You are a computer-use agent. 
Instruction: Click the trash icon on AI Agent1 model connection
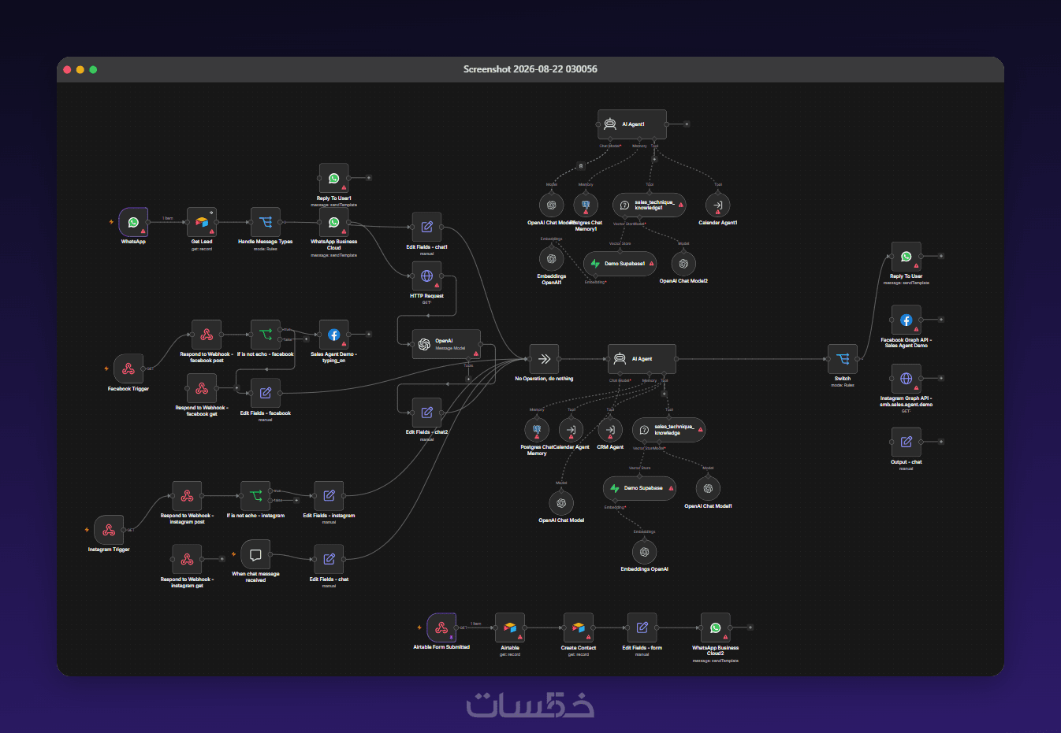click(x=581, y=166)
